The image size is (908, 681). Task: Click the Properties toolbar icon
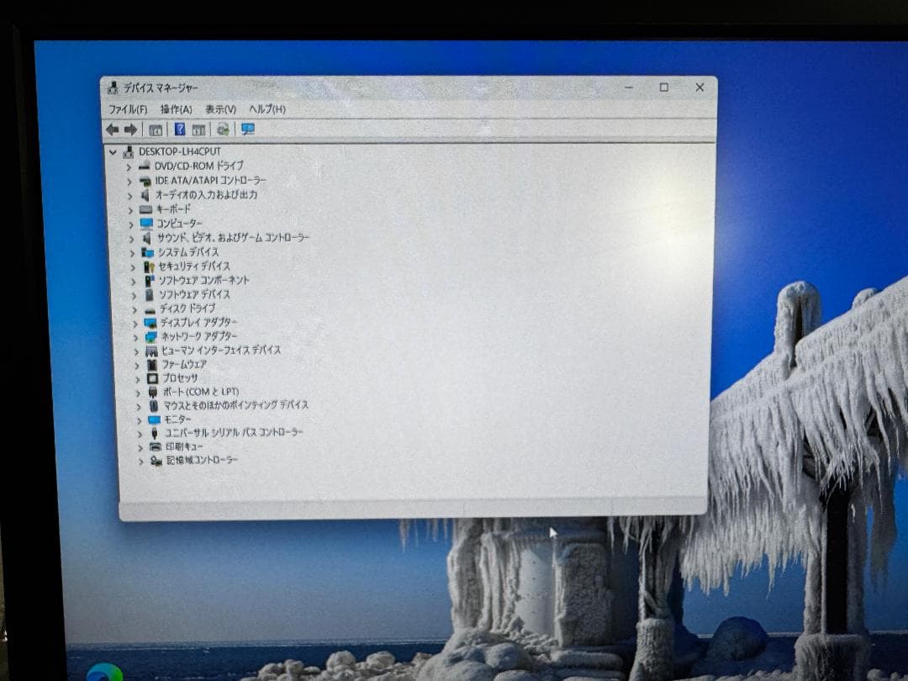[198, 129]
